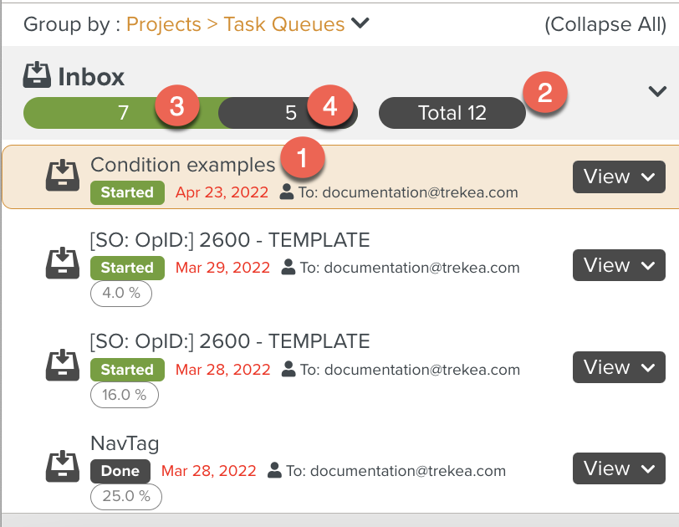Click the Done status badge on NavTag
The image size is (679, 527).
(120, 471)
